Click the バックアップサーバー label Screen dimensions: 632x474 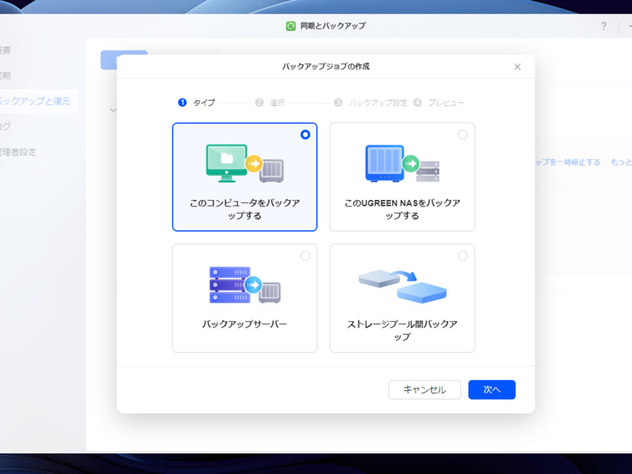[244, 324]
